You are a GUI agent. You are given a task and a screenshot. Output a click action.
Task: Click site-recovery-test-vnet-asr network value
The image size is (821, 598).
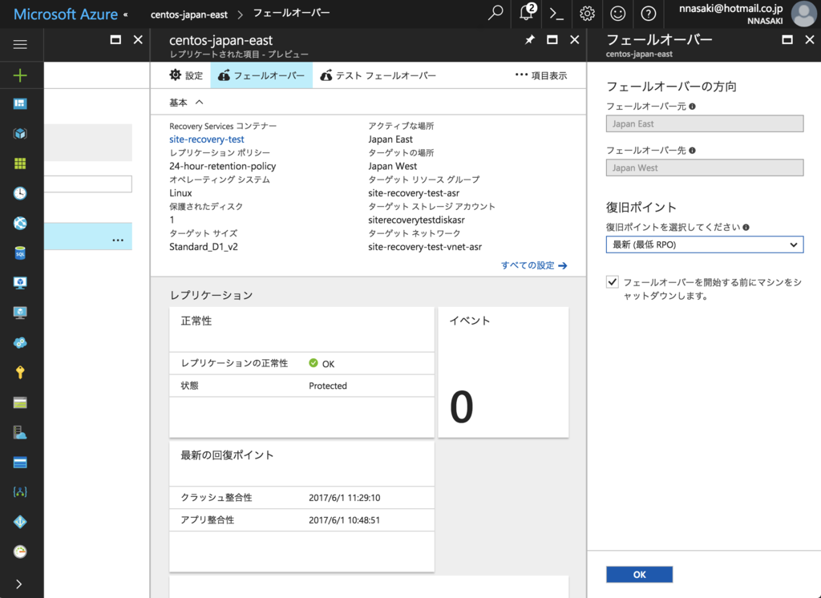pyautogui.click(x=425, y=247)
